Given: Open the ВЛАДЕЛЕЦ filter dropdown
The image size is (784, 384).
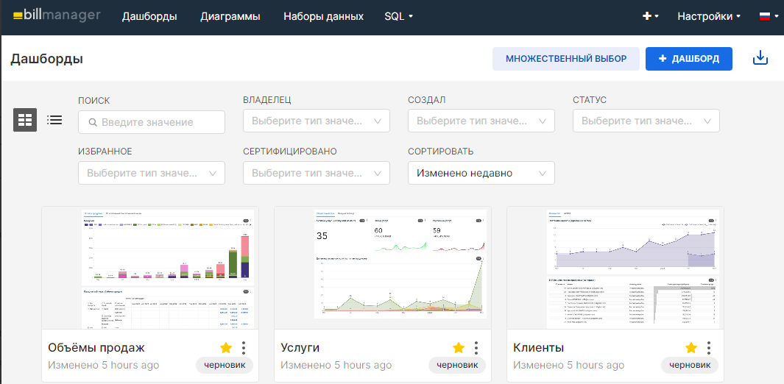Looking at the screenshot, I should (317, 121).
